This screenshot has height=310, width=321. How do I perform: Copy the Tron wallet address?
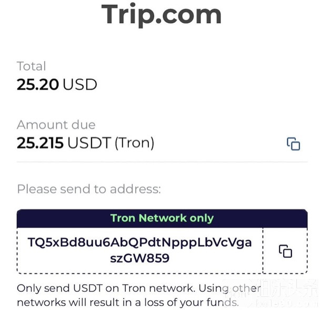click(285, 251)
